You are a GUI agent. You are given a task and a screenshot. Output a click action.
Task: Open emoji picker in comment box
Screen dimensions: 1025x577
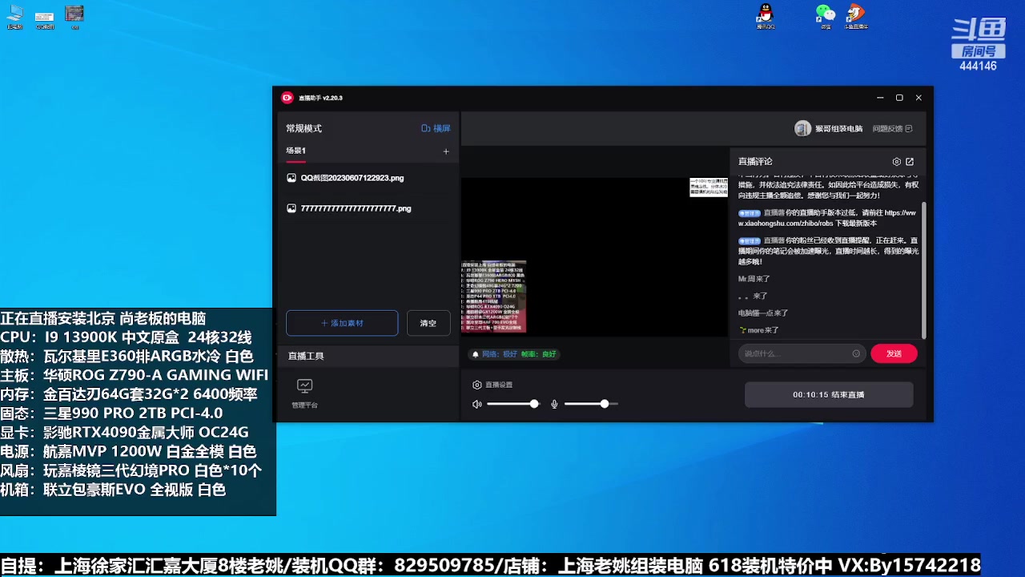pos(856,353)
